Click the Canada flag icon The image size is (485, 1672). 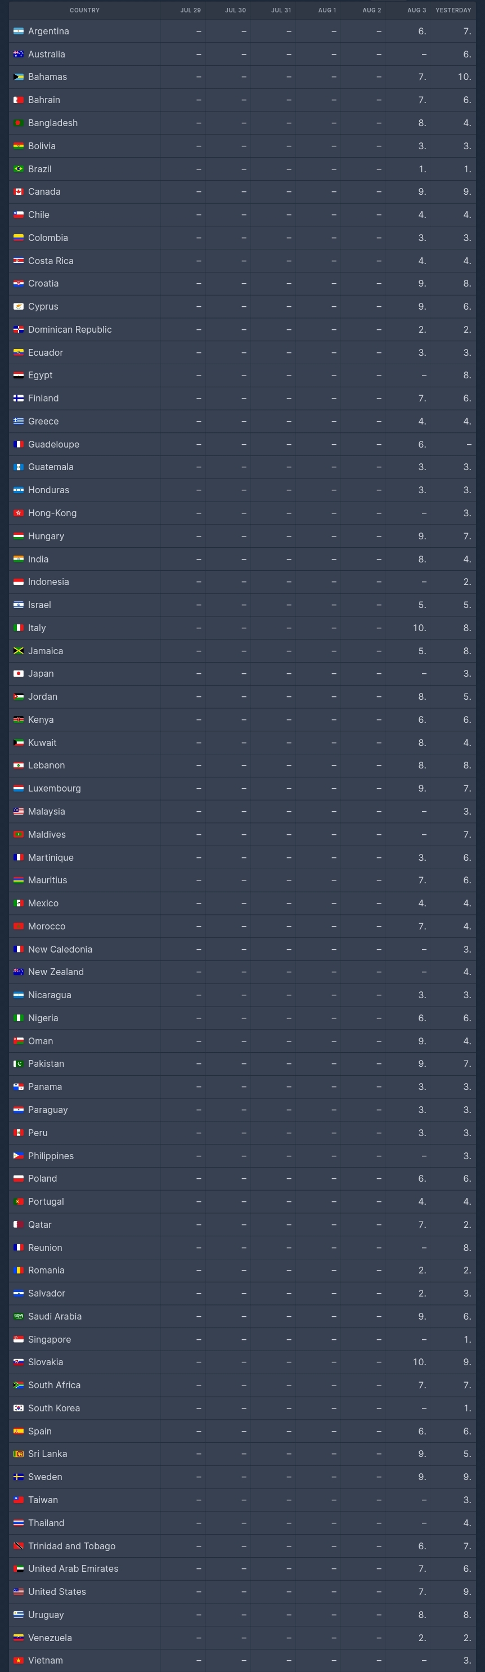(19, 191)
